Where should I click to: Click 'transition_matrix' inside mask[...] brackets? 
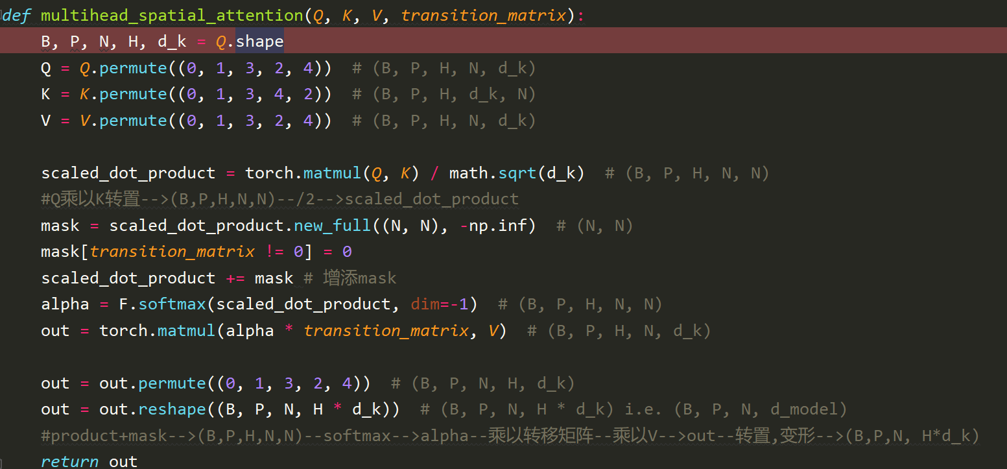172,252
